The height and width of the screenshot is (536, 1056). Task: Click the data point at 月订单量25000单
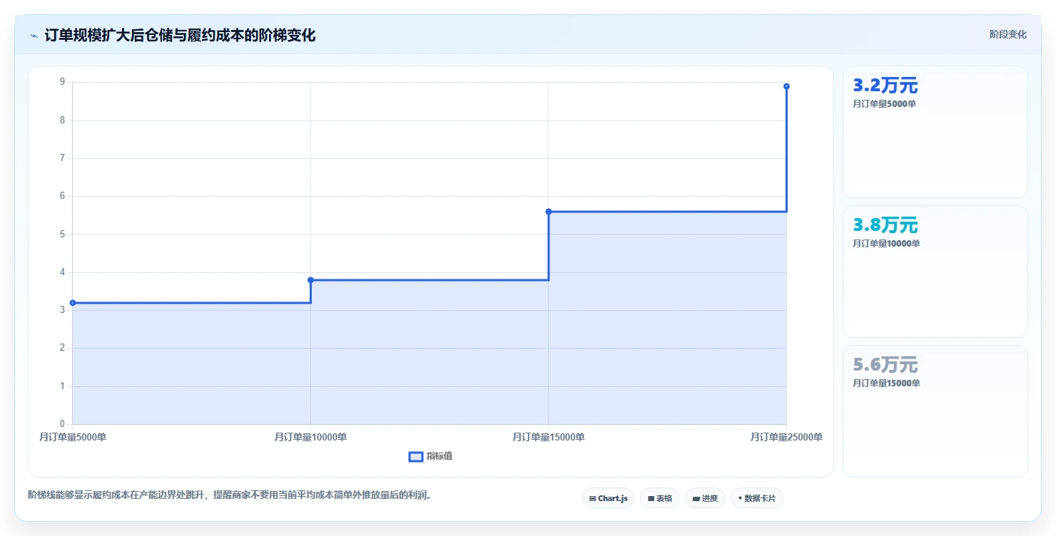[786, 86]
